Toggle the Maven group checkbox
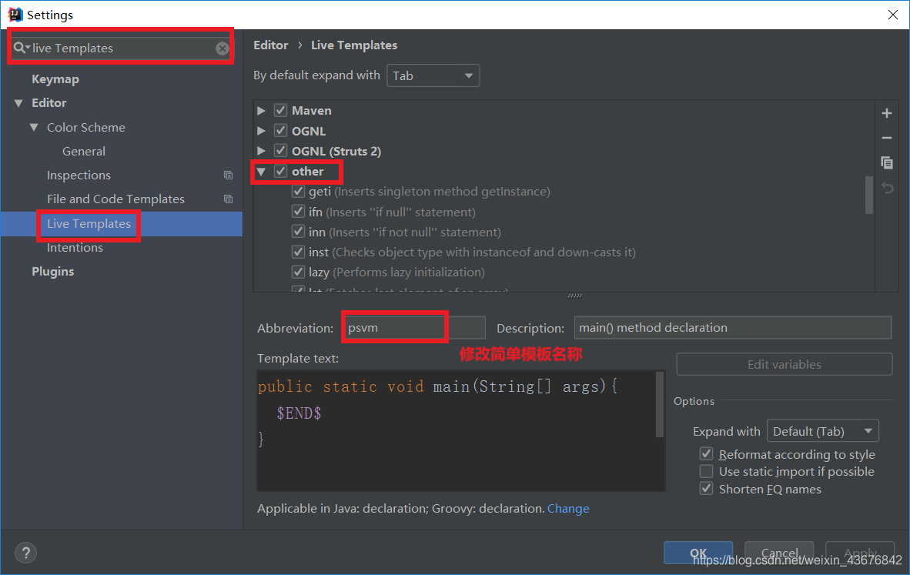This screenshot has width=910, height=575. (x=281, y=110)
